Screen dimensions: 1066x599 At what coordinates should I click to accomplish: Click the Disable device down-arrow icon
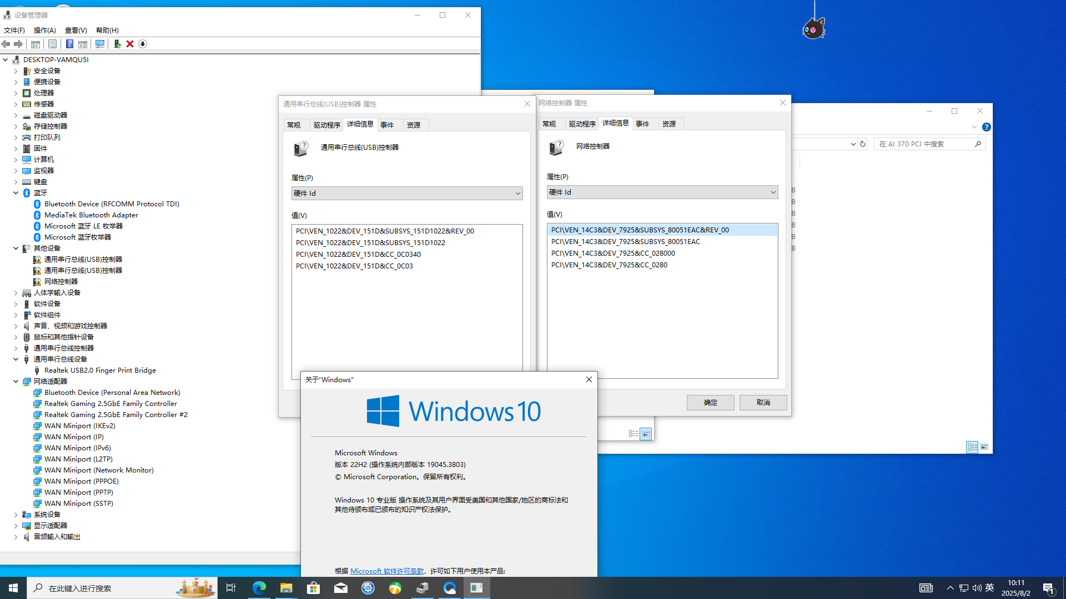[143, 44]
